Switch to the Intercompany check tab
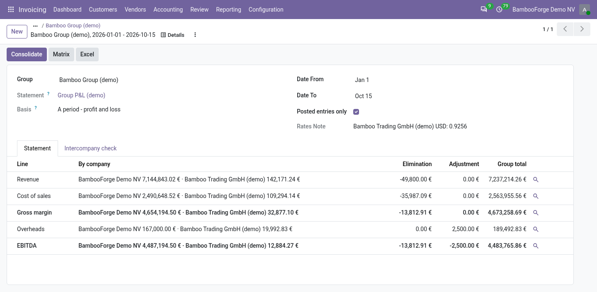This screenshot has height=292, width=597. [90, 148]
